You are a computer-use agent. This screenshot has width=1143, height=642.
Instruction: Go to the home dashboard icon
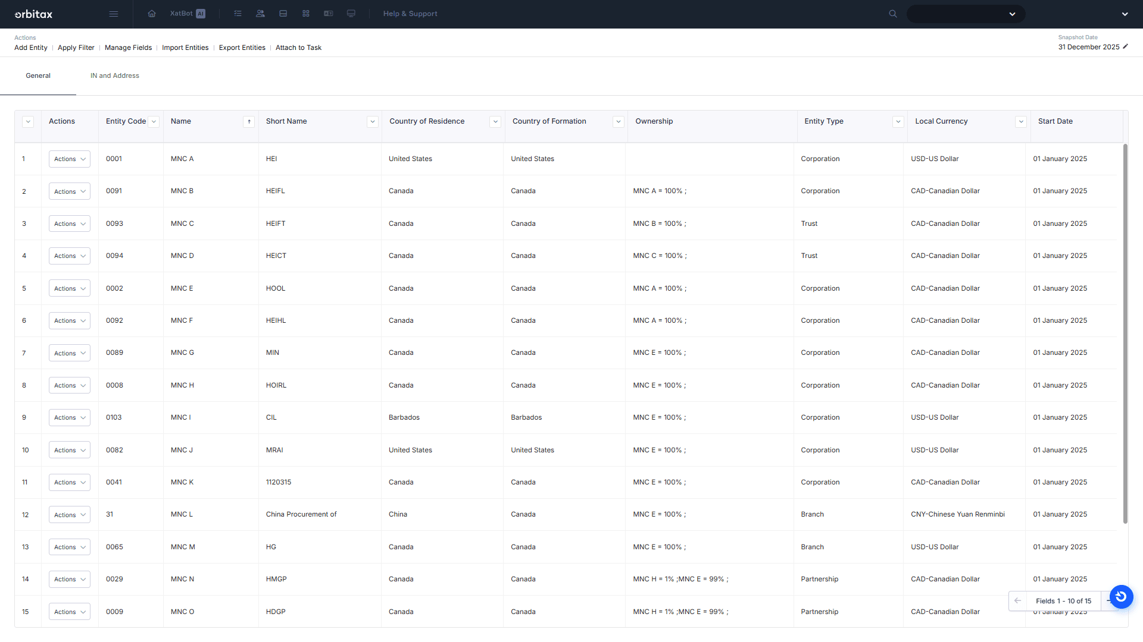pos(152,14)
